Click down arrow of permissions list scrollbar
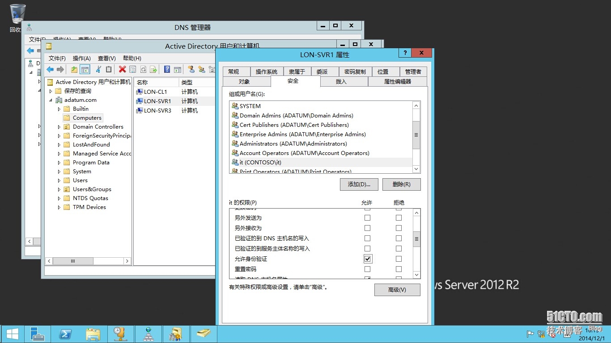 click(416, 275)
